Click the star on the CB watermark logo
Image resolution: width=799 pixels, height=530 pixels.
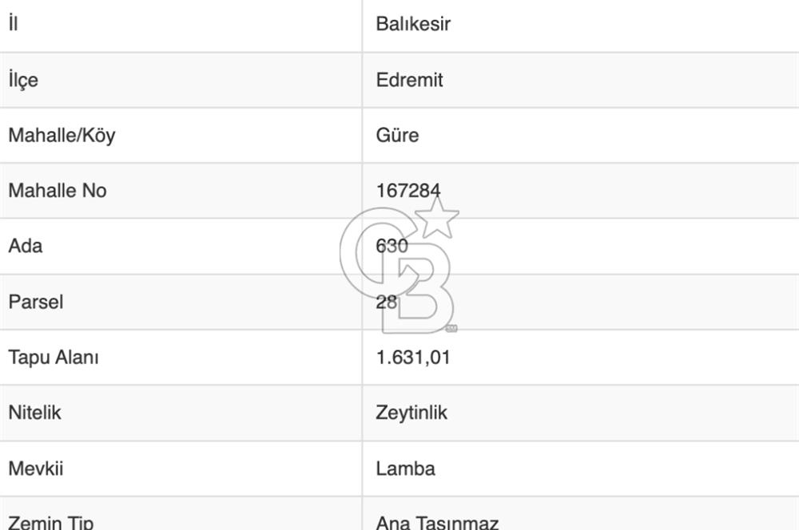click(438, 216)
